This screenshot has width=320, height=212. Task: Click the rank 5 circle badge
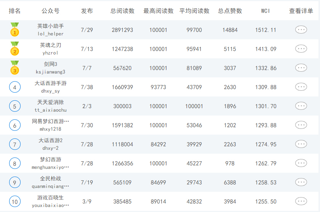[15, 106]
